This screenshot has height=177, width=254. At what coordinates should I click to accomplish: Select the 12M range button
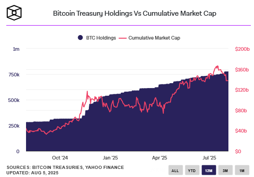[x=209, y=170]
